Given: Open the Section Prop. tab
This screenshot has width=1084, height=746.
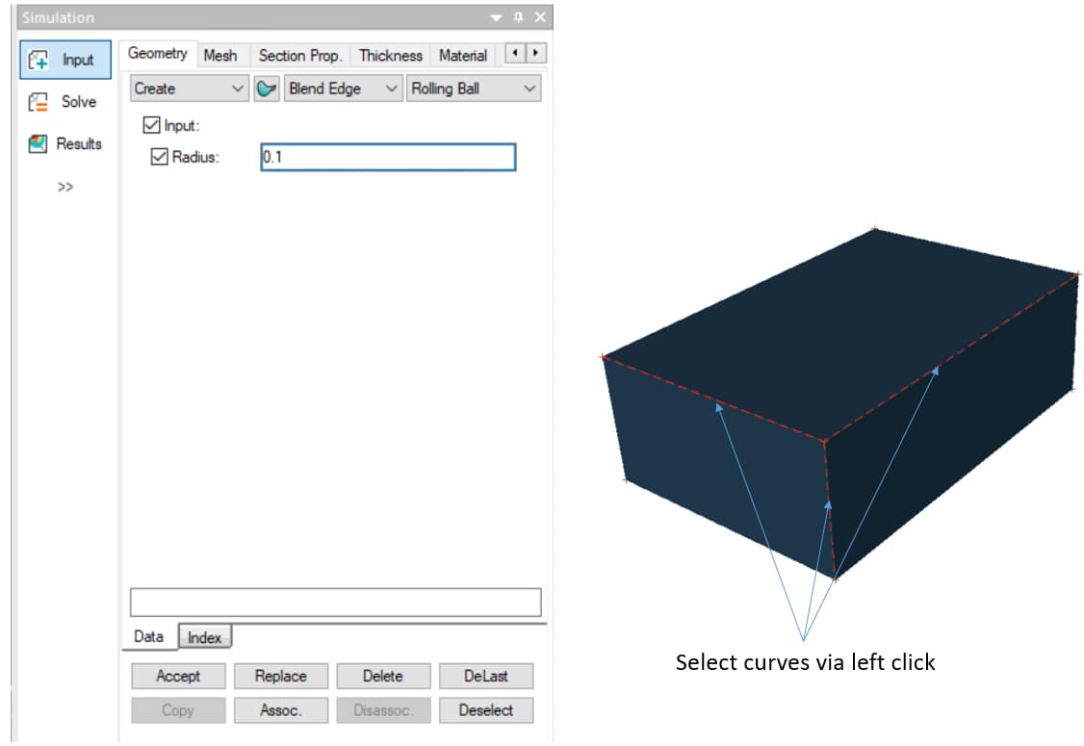Looking at the screenshot, I should pos(299,55).
